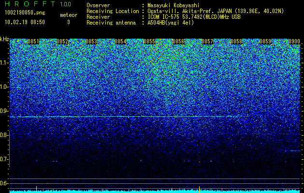Click the HROFFT 1.00 program title
Image resolution: width=304 pixels, height=193 pixels.
[x=38, y=4]
